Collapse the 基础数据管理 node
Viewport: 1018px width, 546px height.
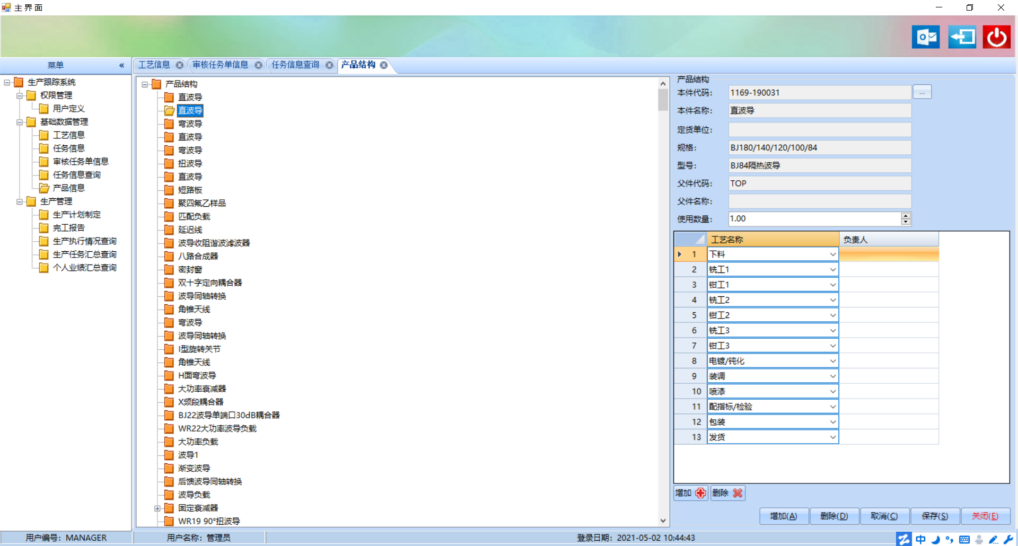click(x=19, y=122)
